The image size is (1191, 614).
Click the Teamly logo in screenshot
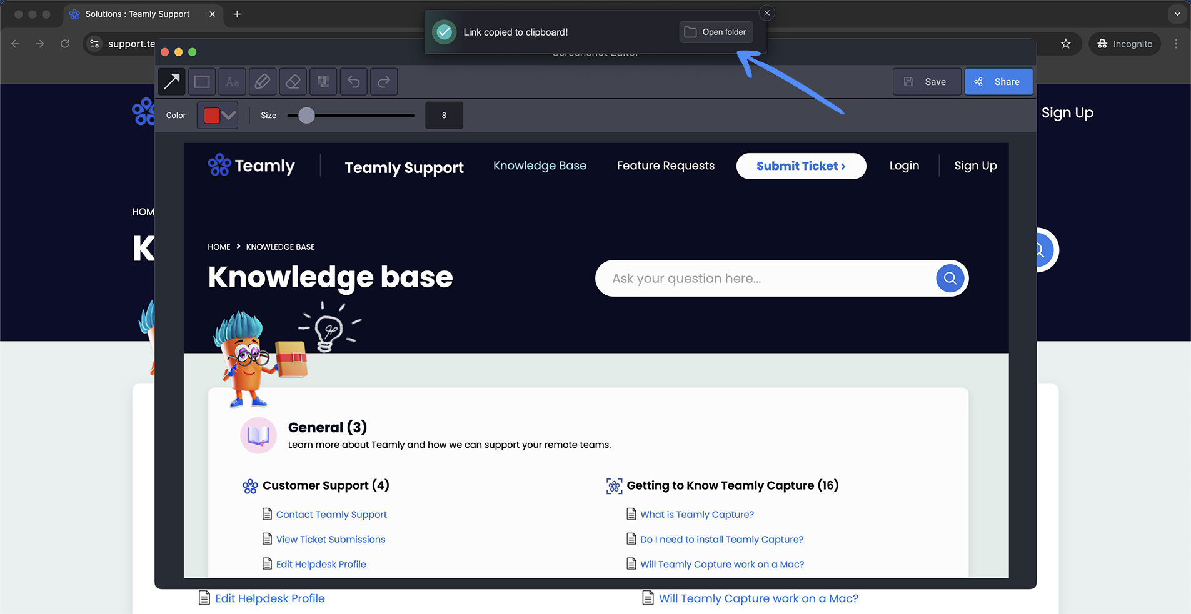[251, 166]
